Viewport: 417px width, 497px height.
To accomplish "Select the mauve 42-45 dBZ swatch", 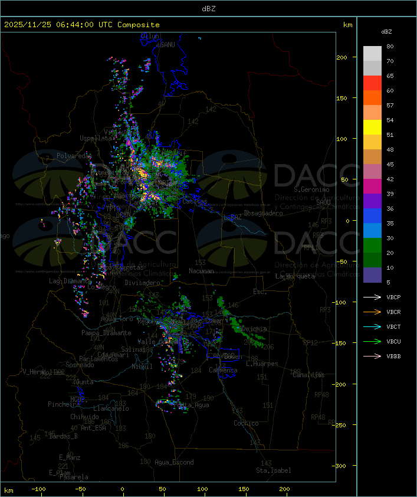I will [372, 172].
